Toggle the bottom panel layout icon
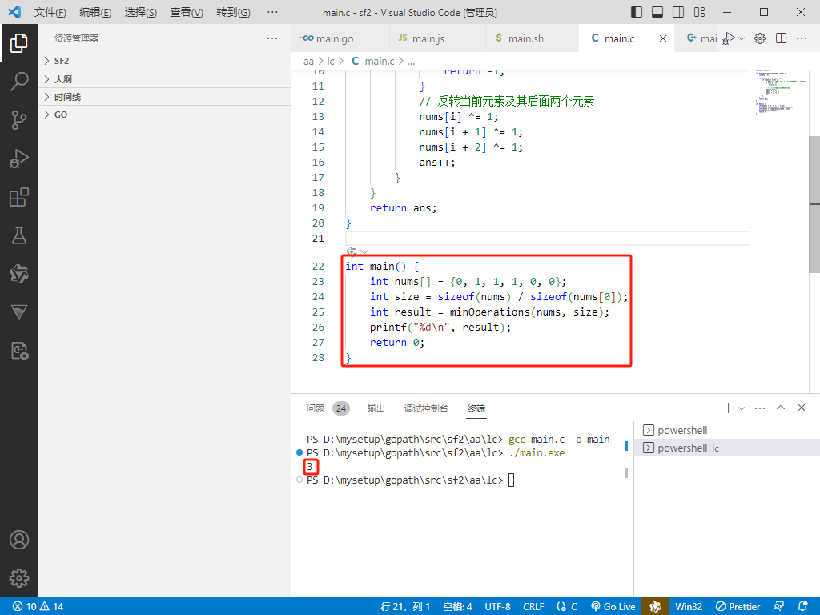This screenshot has height=615, width=820. [657, 12]
